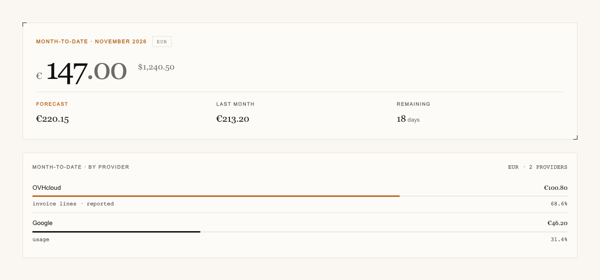Screen dimensions: 600x280
Task: Click the black Google usage bar
Action: coord(116,232)
